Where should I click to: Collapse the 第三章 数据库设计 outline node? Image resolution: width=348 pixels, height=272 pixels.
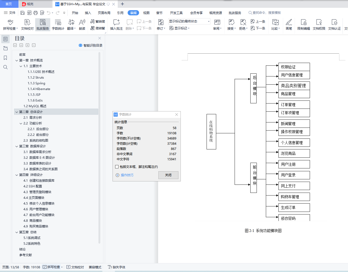pyautogui.click(x=17, y=146)
